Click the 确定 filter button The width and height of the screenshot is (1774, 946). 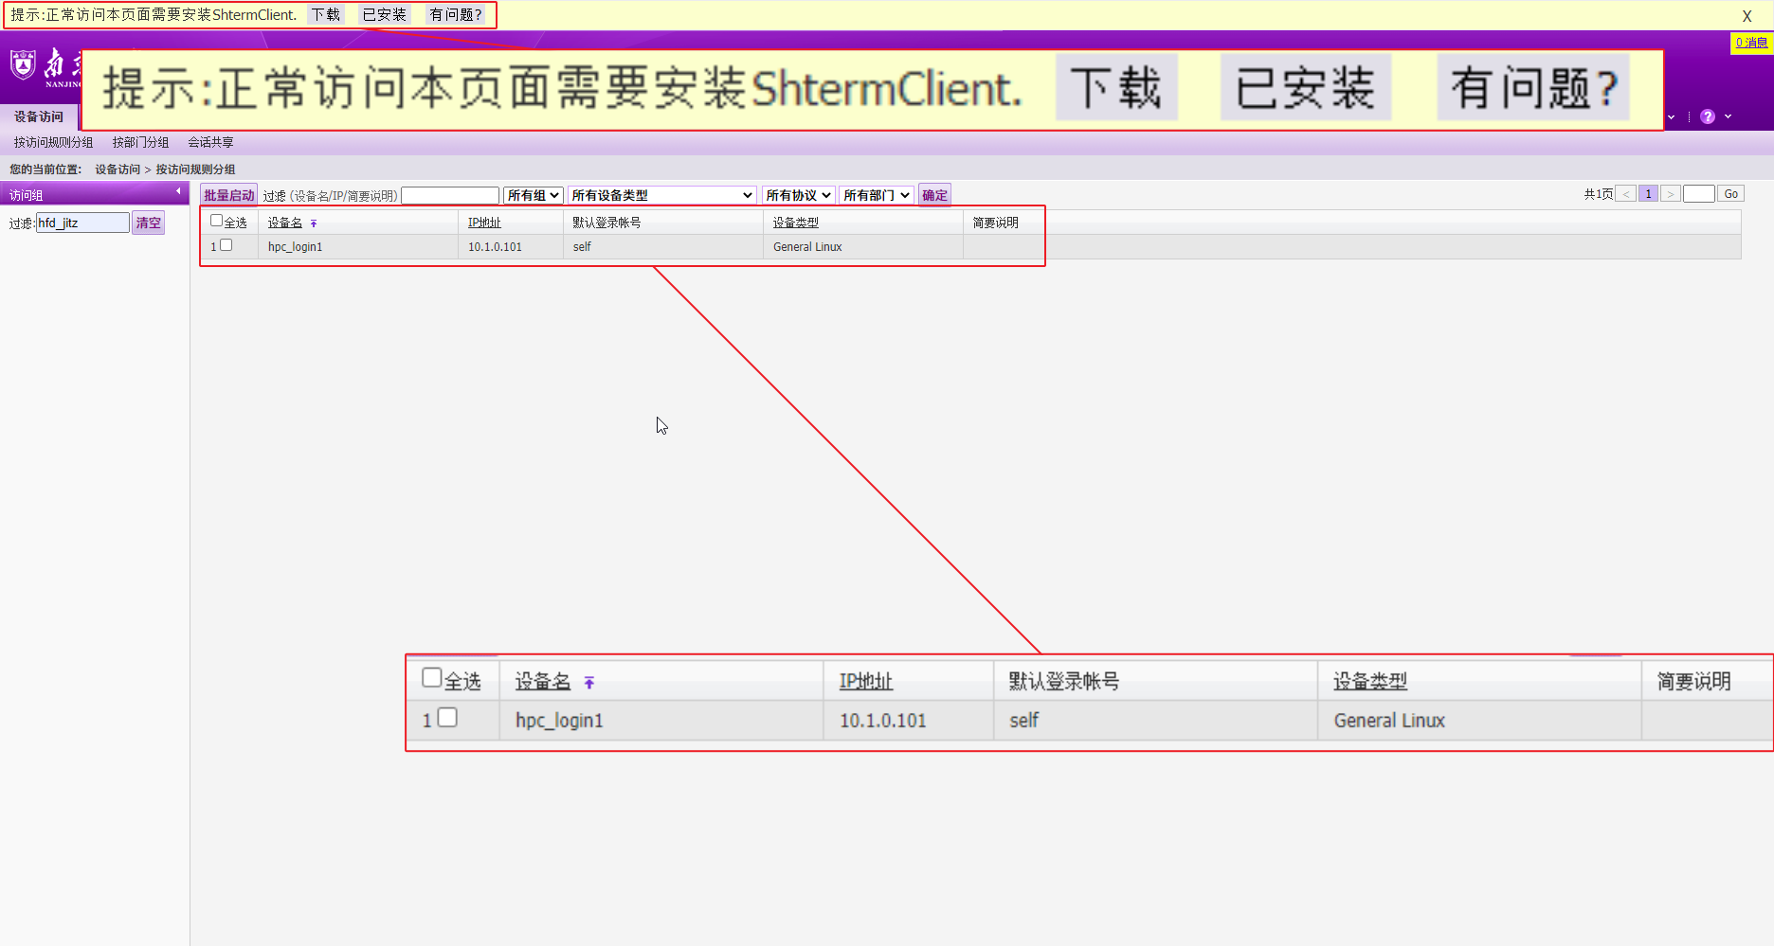coord(934,195)
